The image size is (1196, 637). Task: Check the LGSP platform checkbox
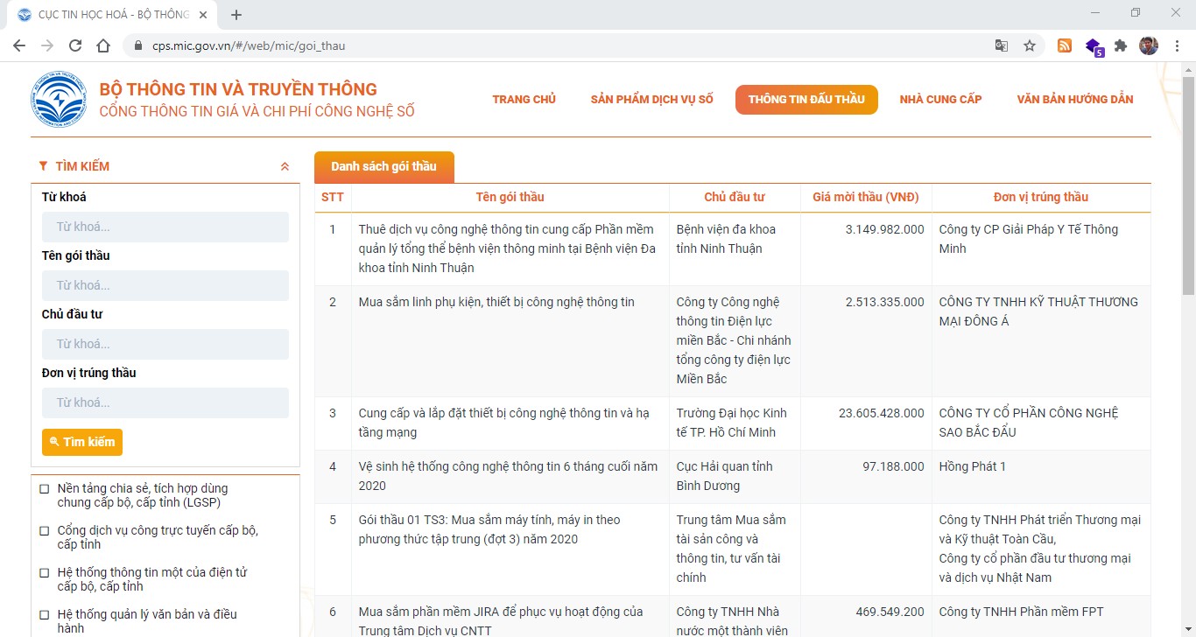(45, 489)
